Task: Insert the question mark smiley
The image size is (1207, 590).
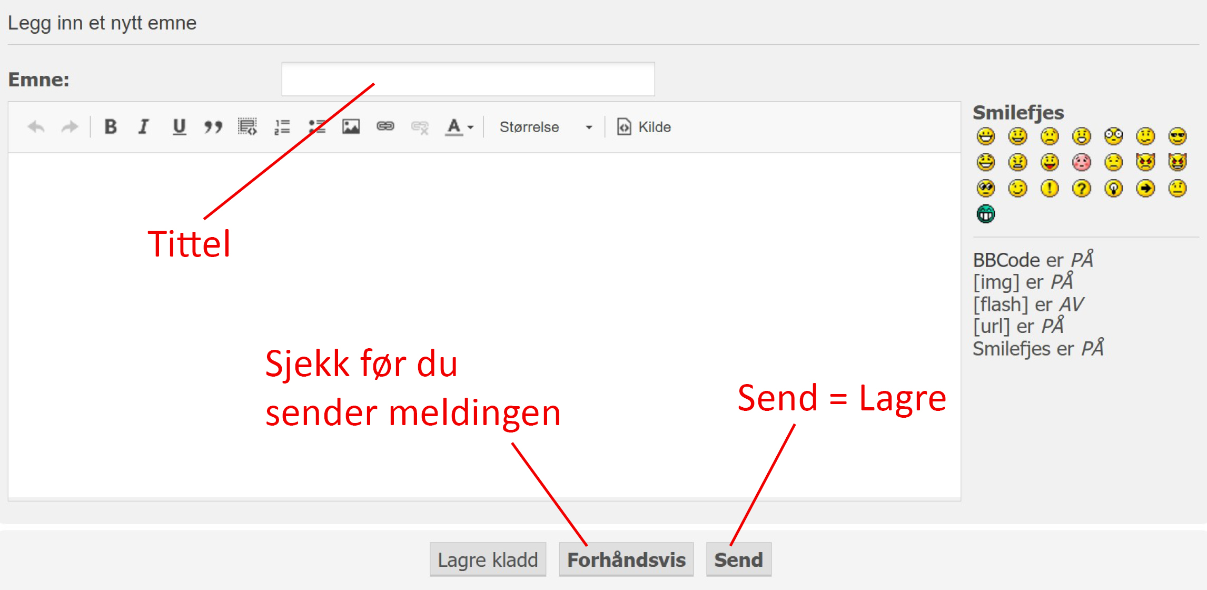Action: click(1081, 189)
